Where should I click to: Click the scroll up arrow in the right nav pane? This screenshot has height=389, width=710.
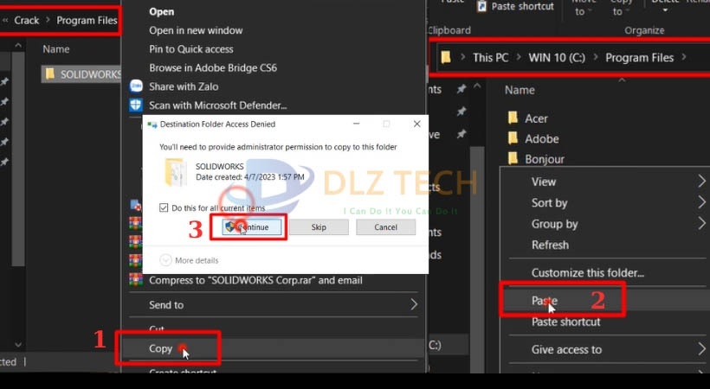[477, 86]
